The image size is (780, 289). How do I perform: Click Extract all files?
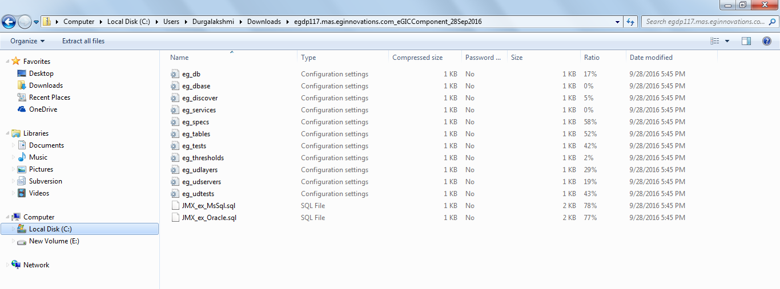[x=83, y=41]
